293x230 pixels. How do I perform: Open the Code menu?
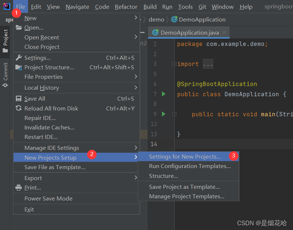click(x=102, y=7)
